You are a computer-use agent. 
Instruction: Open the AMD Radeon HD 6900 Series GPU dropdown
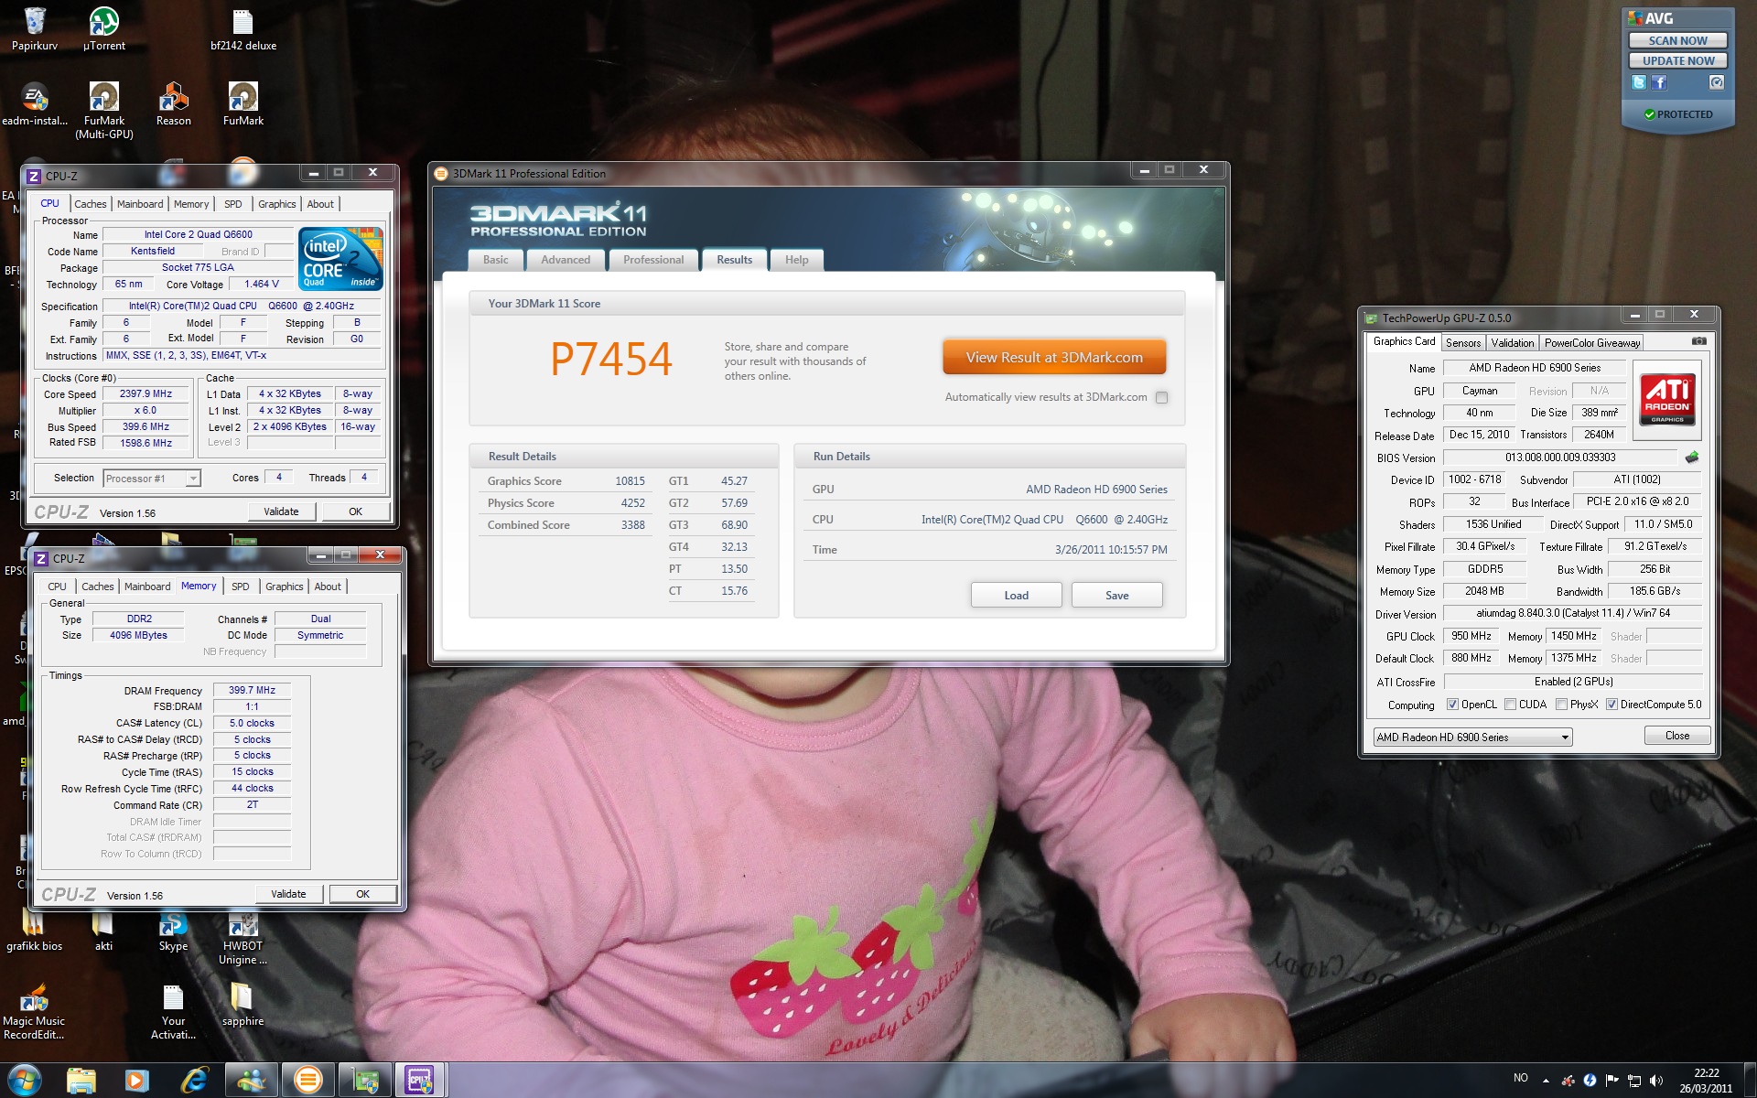[1472, 737]
